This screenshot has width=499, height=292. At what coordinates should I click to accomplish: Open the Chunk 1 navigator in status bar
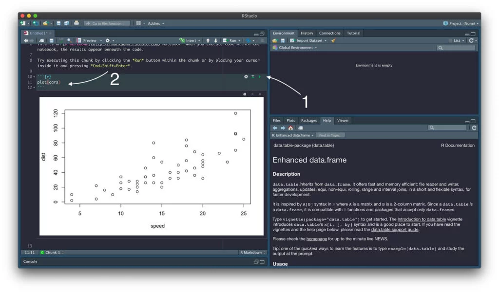coord(52,253)
